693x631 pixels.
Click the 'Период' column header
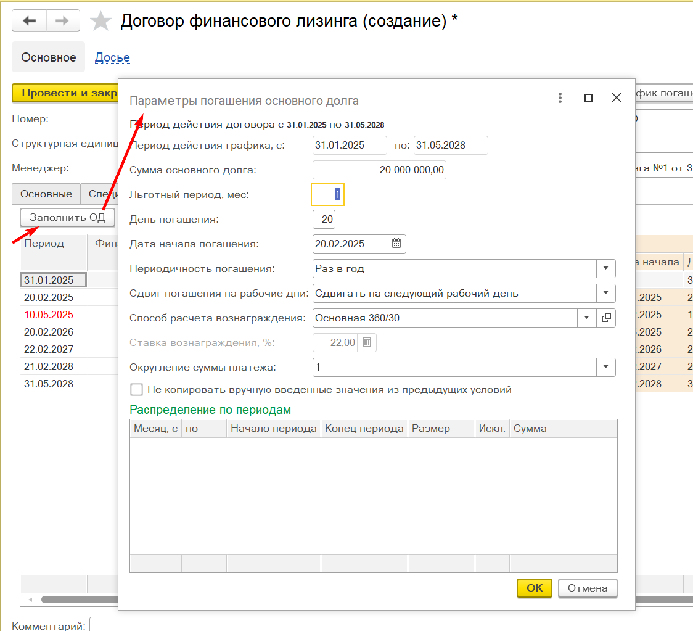(54, 252)
